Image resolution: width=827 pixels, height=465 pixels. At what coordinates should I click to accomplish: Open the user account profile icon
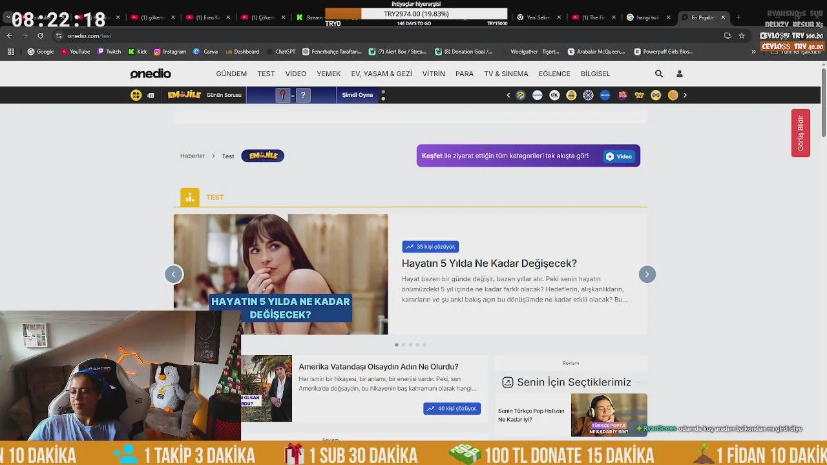pos(679,74)
